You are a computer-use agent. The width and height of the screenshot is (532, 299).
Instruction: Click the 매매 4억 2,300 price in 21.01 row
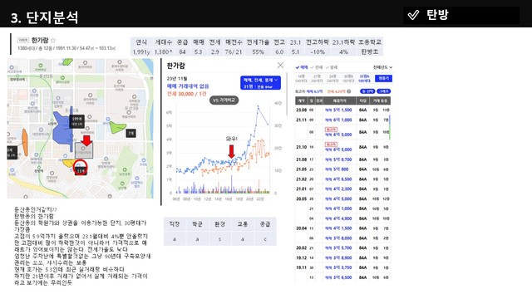338,189
